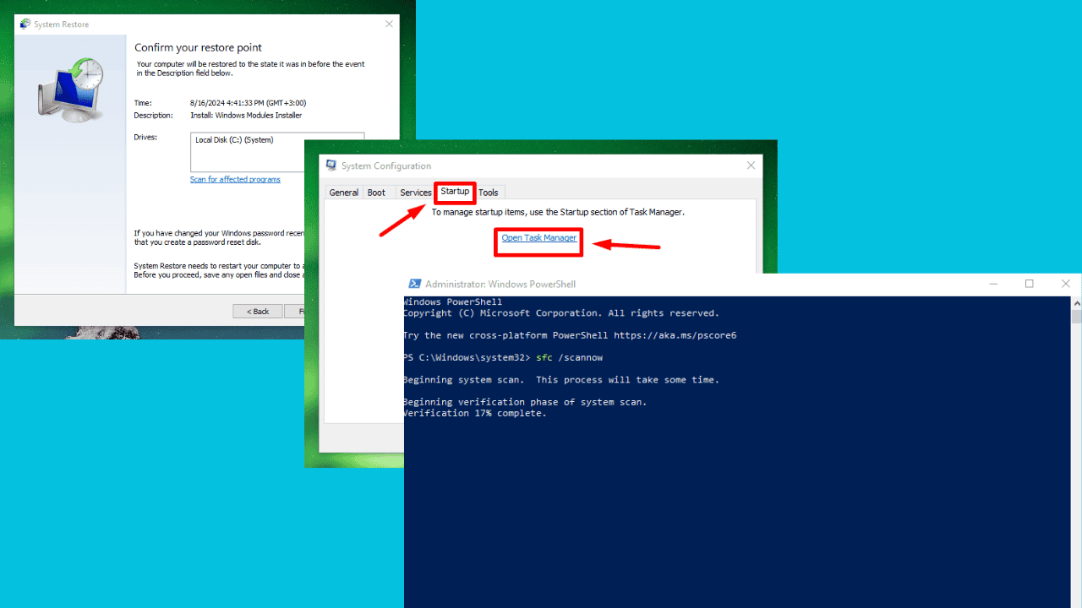Viewport: 1082px width, 608px height.
Task: Click the Confirm your restore point heading
Action: click(x=199, y=47)
